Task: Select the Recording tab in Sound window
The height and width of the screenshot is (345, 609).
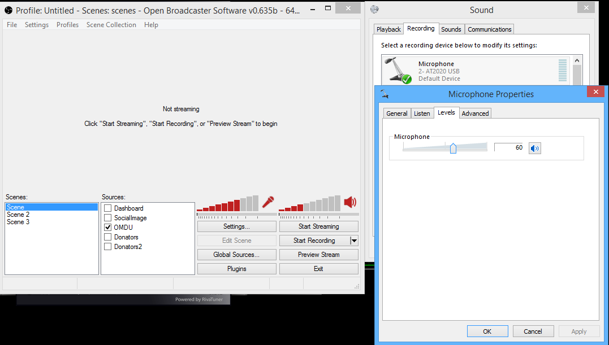Action: pos(421,28)
